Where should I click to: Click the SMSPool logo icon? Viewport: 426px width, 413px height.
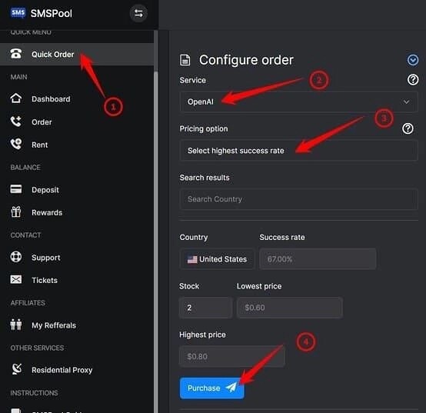(x=18, y=13)
